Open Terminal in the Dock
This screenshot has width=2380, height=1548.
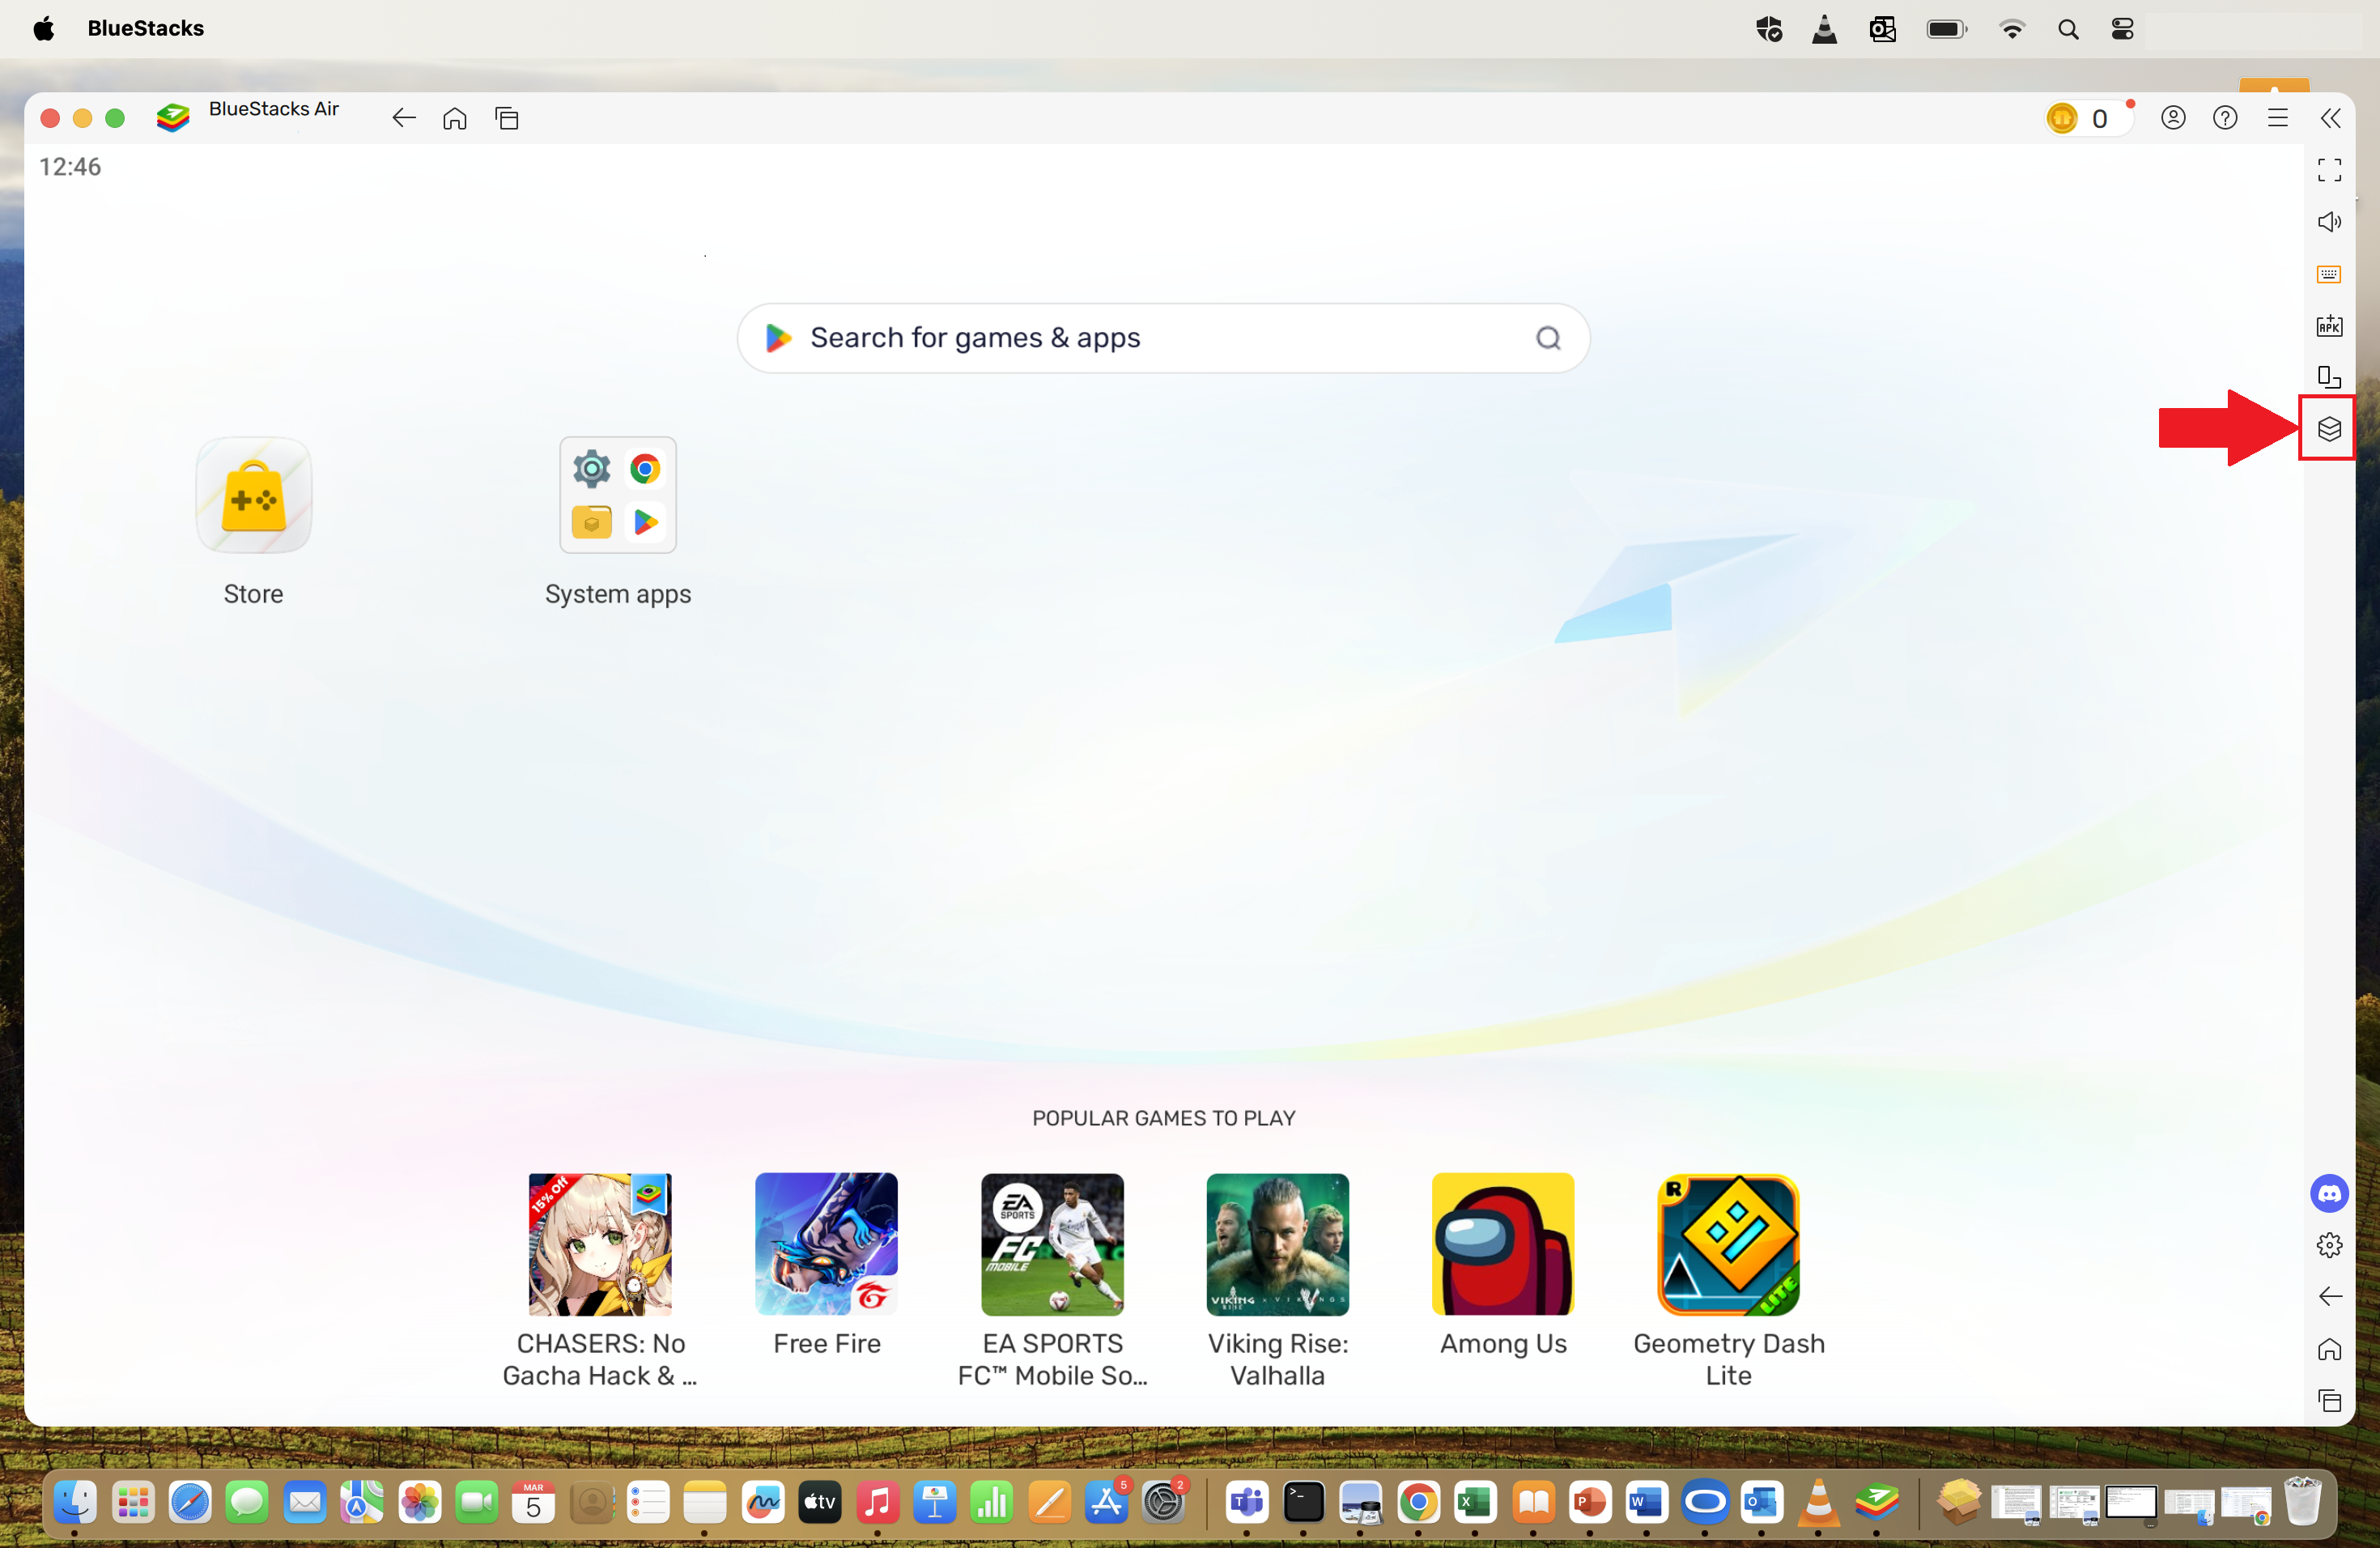coord(1303,1502)
